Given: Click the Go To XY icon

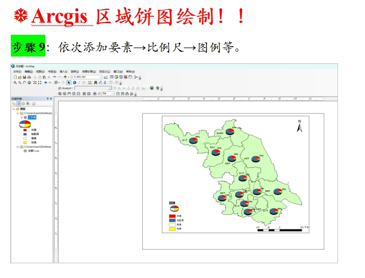Looking at the screenshot, I should 105,83.
